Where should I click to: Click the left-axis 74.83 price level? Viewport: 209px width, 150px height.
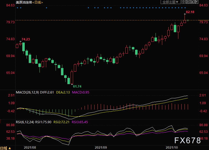10,39
